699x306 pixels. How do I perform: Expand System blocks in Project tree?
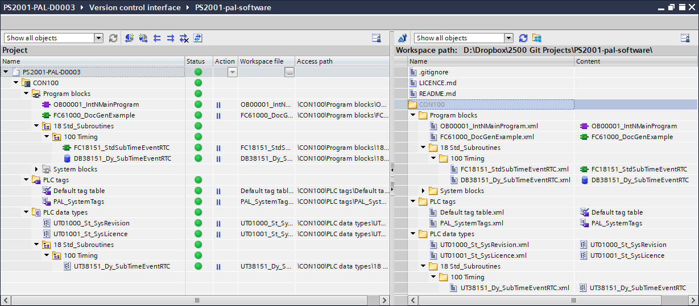coord(36,169)
